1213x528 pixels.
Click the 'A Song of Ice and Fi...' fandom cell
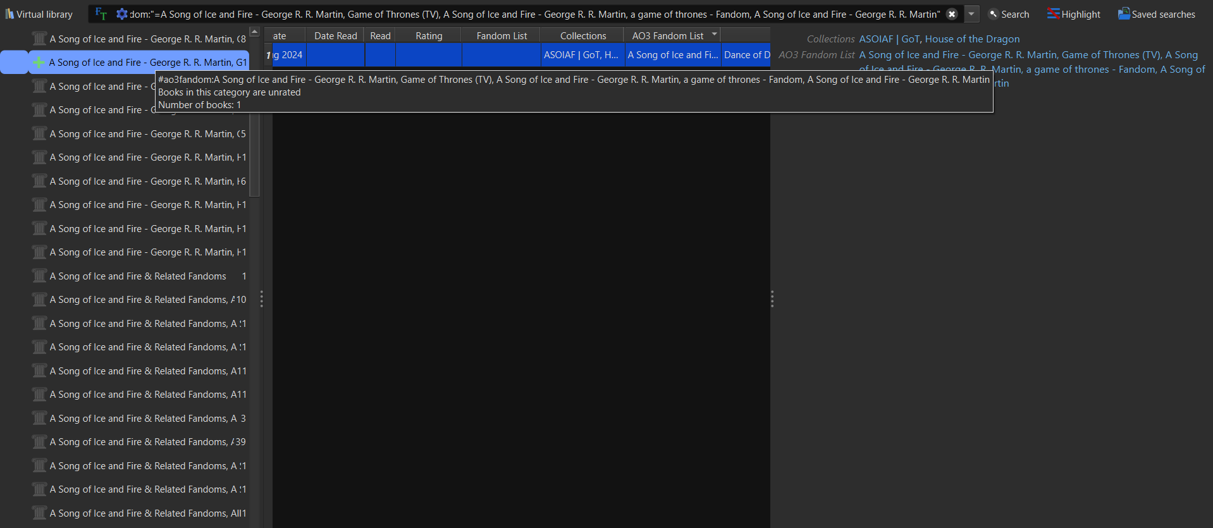click(x=673, y=55)
